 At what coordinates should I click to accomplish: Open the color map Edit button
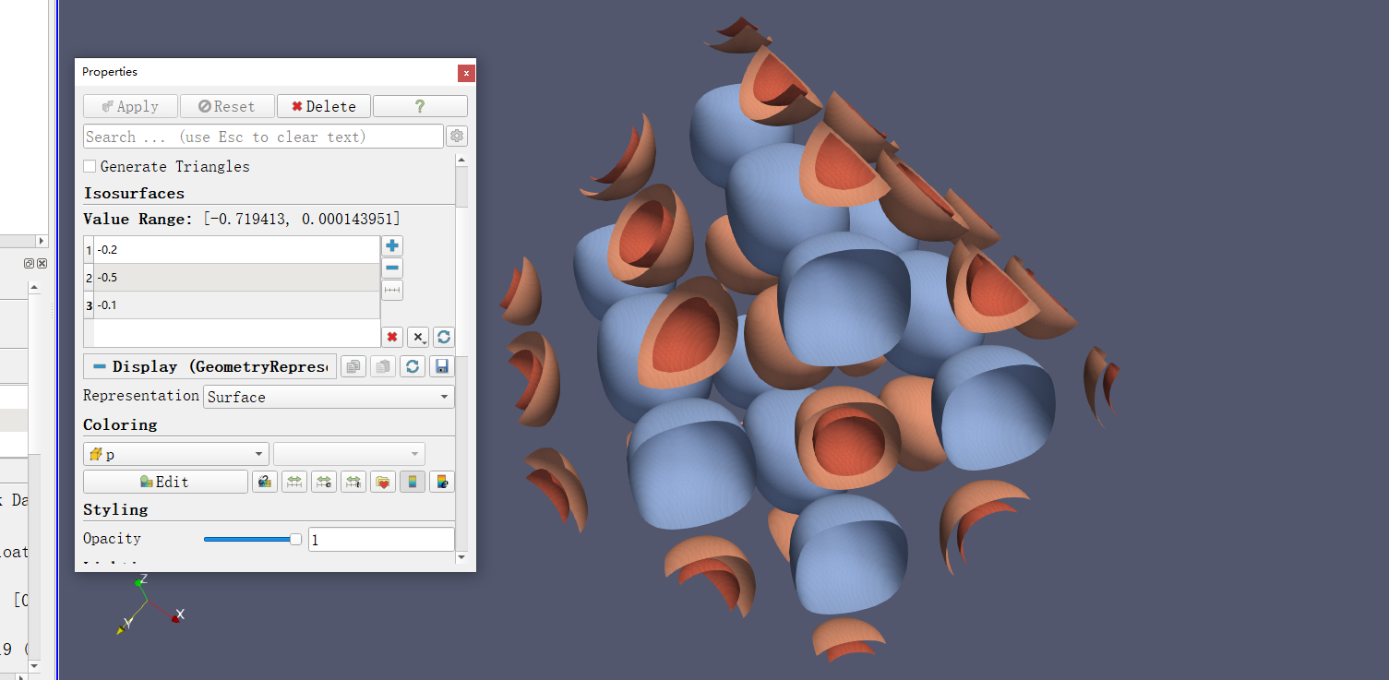coord(165,482)
